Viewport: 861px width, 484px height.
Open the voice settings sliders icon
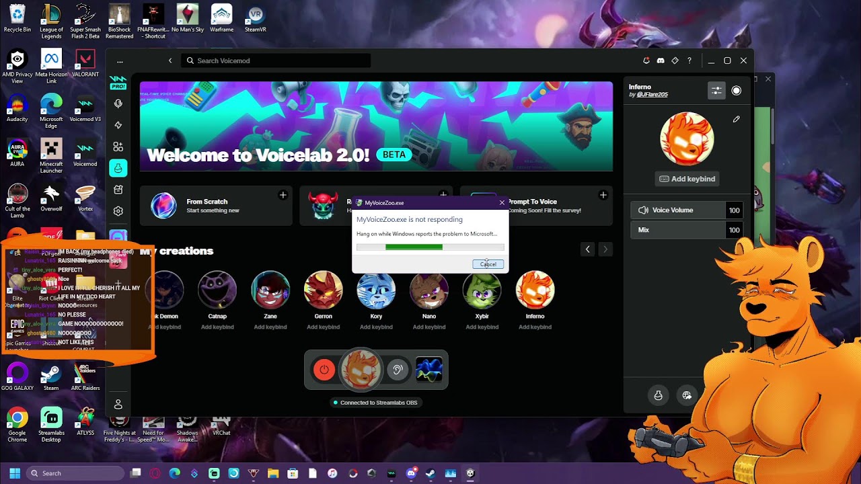point(717,91)
